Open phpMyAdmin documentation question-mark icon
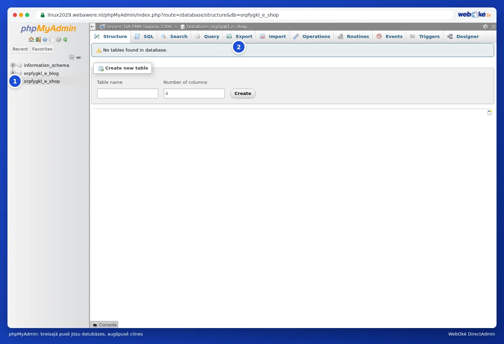This screenshot has width=504, height=344. (45, 39)
